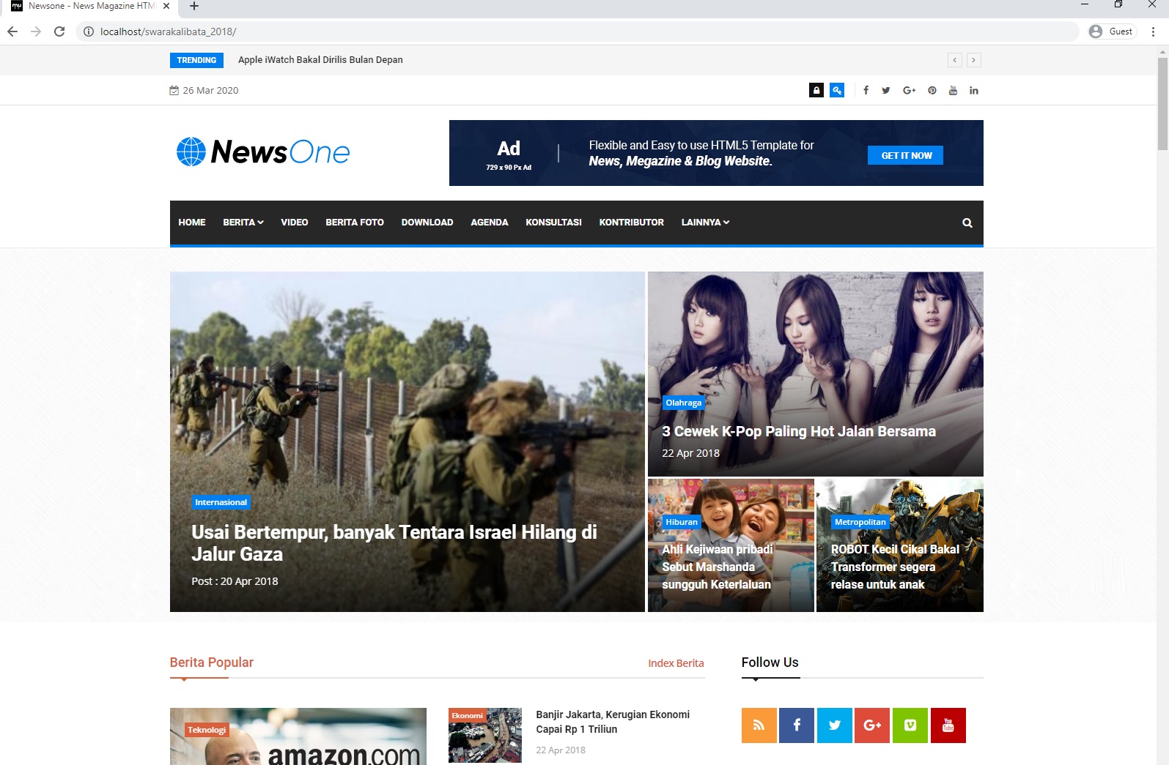Click the Metropolitan category tag
The width and height of the screenshot is (1169, 765).
tap(860, 522)
